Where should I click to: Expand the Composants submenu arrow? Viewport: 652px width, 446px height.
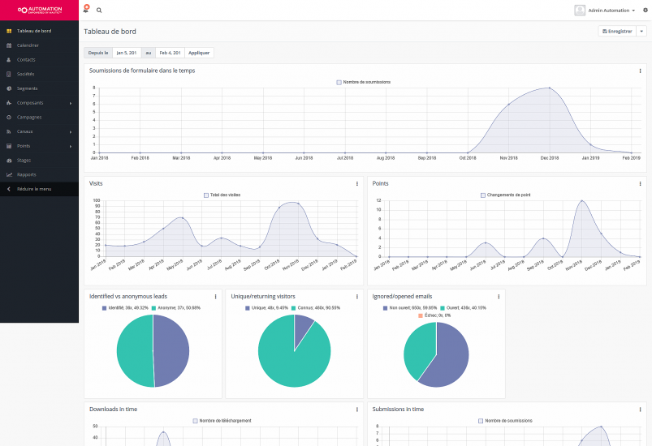pos(71,103)
